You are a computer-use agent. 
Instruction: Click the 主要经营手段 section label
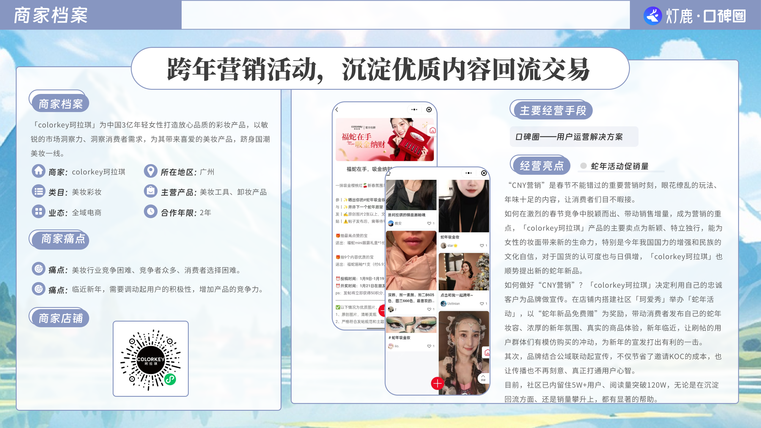click(553, 111)
